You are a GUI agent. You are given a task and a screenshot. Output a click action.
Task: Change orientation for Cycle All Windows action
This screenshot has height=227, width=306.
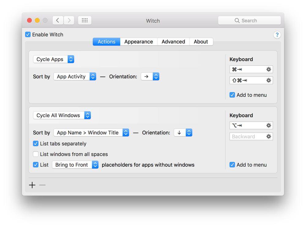[183, 133]
